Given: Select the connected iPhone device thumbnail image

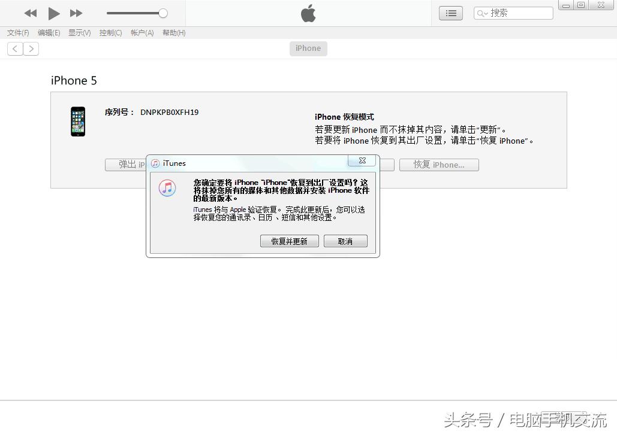Looking at the screenshot, I should coord(77,122).
